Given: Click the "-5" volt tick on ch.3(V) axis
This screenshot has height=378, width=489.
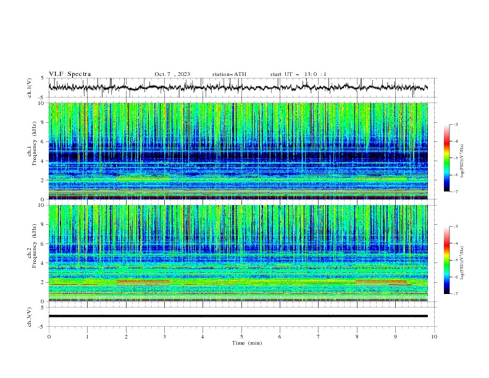Looking at the screenshot, I should tap(42, 327).
